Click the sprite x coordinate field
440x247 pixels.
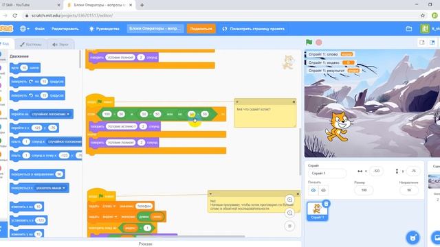click(x=377, y=171)
